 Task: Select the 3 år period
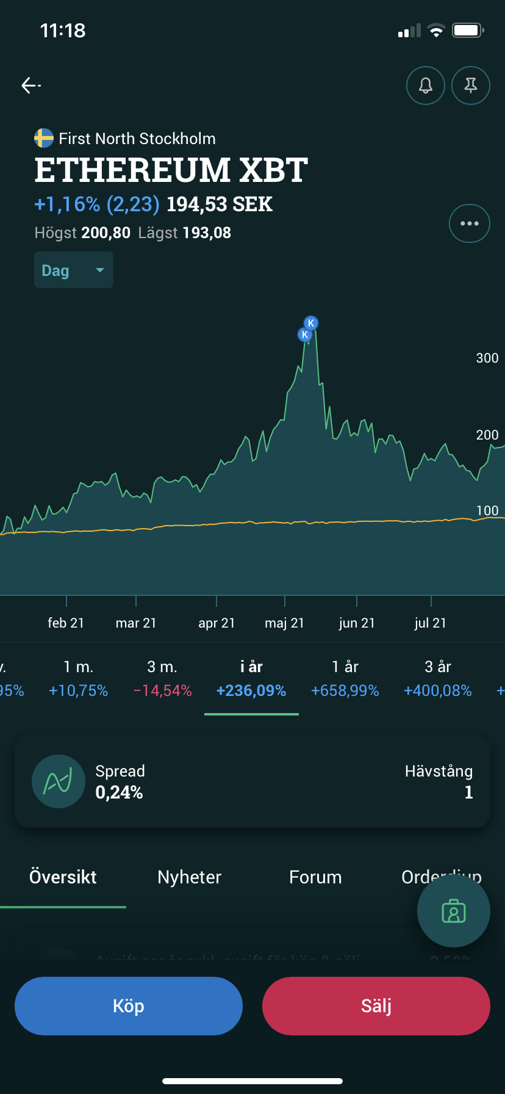(x=438, y=679)
